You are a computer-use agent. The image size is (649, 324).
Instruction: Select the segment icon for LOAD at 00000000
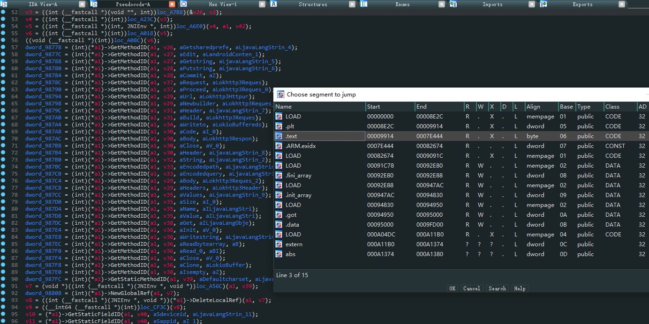click(279, 117)
